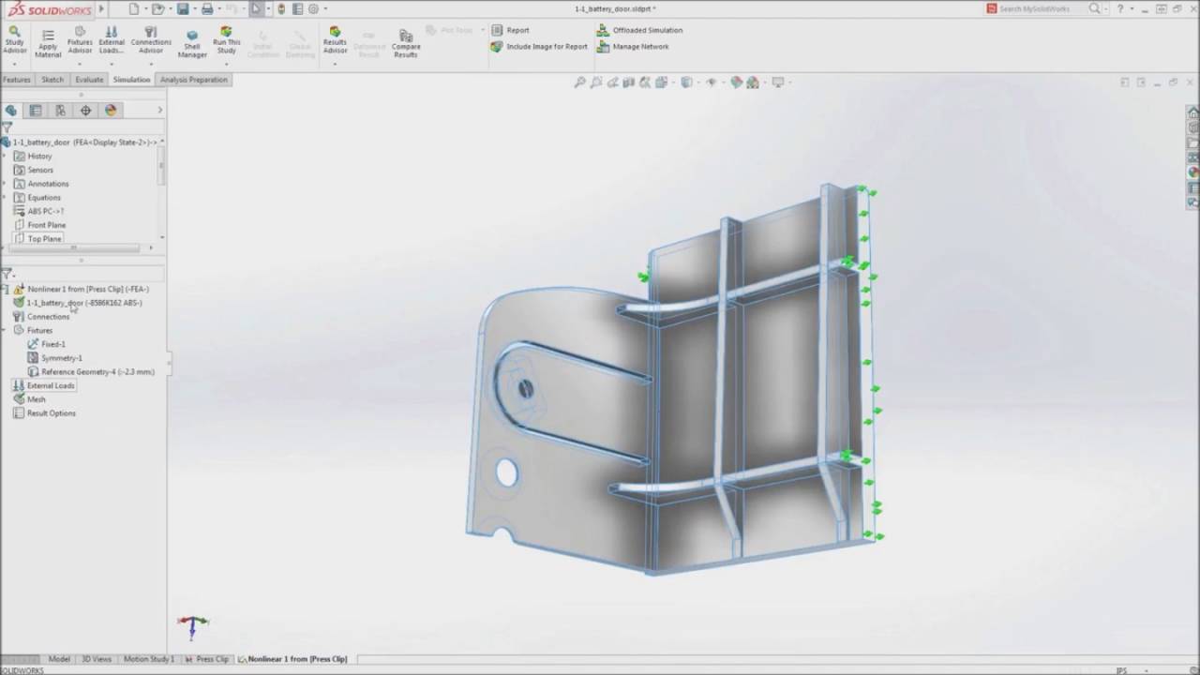This screenshot has width=1200, height=675.
Task: Click the Print icon
Action: pos(207,8)
